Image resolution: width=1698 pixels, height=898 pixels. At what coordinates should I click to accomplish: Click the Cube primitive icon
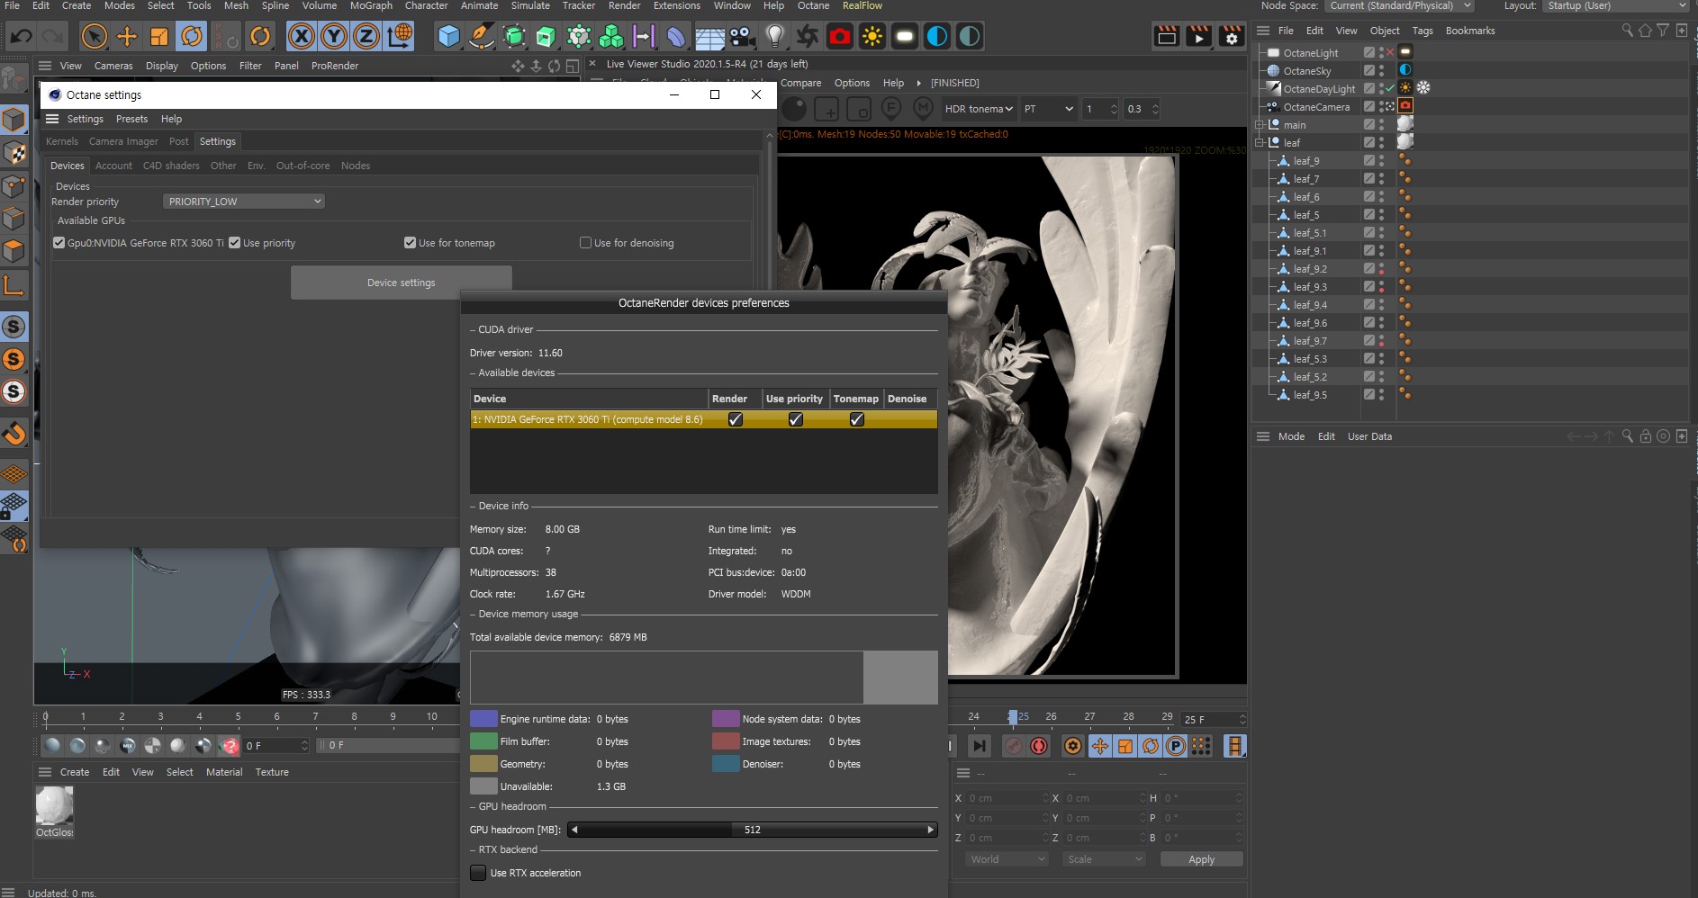tap(448, 36)
